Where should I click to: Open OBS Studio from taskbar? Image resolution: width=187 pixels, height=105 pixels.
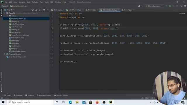pos(104,102)
